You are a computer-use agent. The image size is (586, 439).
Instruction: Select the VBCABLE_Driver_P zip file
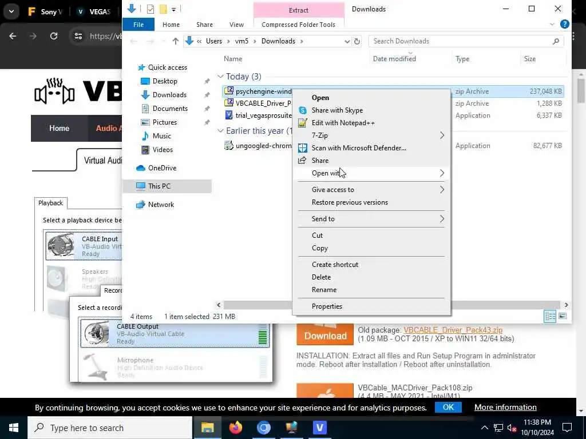(263, 103)
